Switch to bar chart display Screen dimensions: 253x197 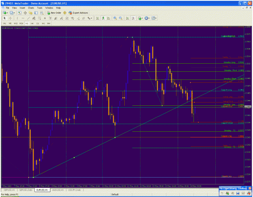[98, 18]
